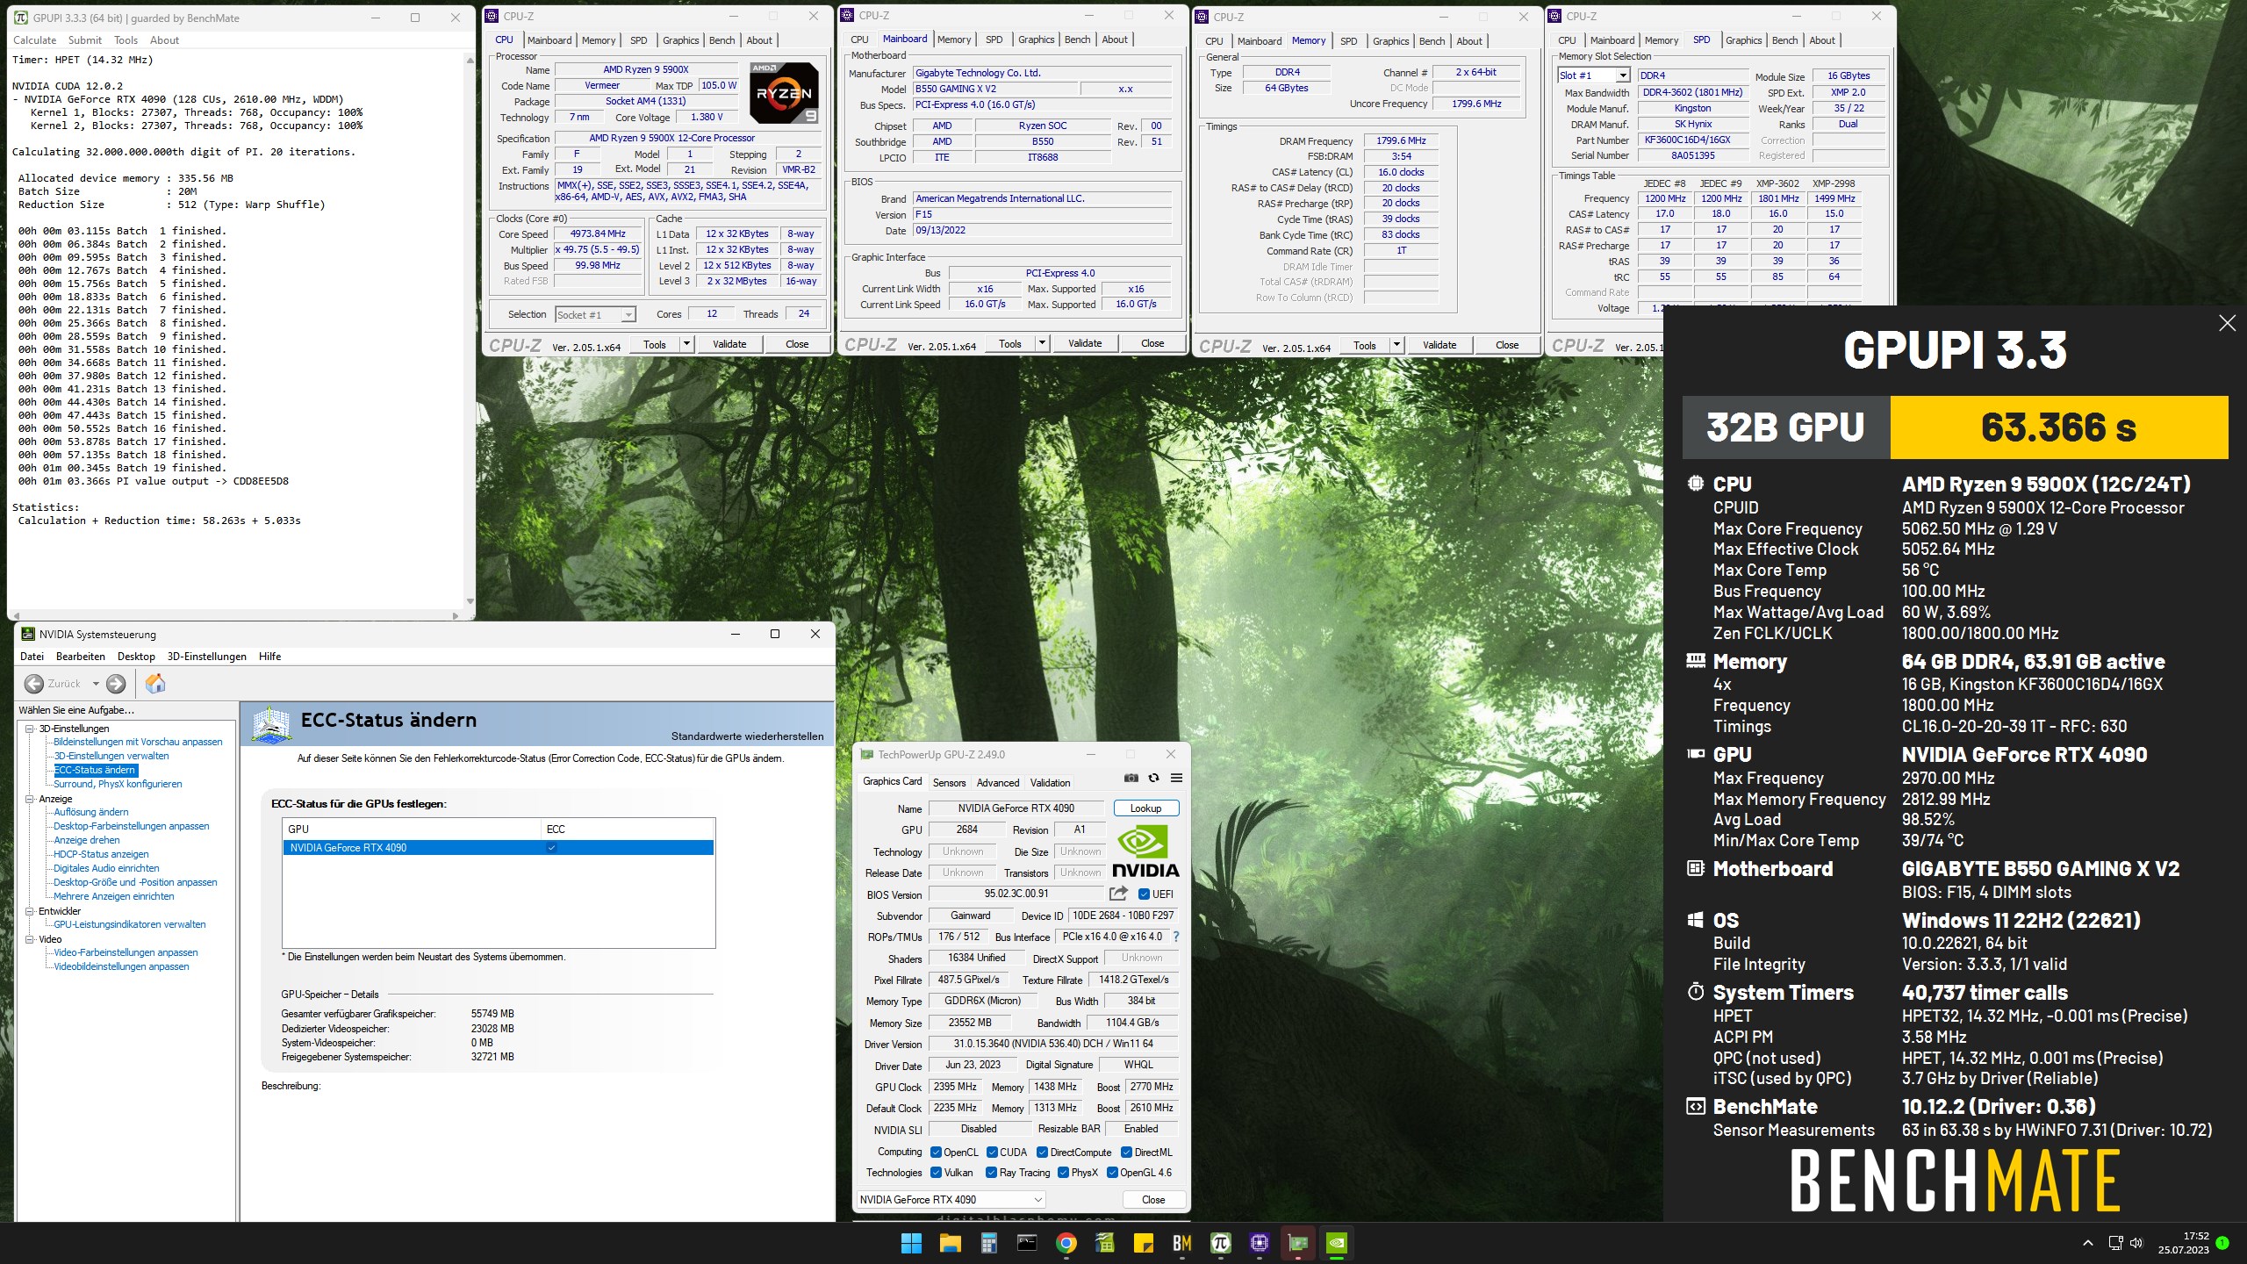The image size is (2247, 1264).
Task: Click NVIDIA Control Panel Home icon
Action: pos(155,683)
